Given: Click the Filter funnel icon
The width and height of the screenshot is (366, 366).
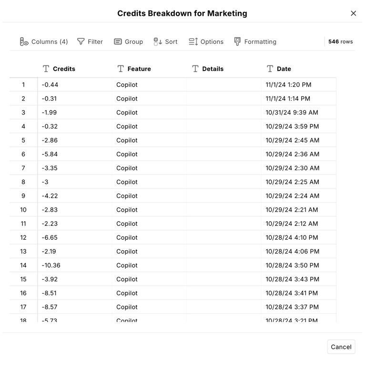Looking at the screenshot, I should [x=81, y=42].
